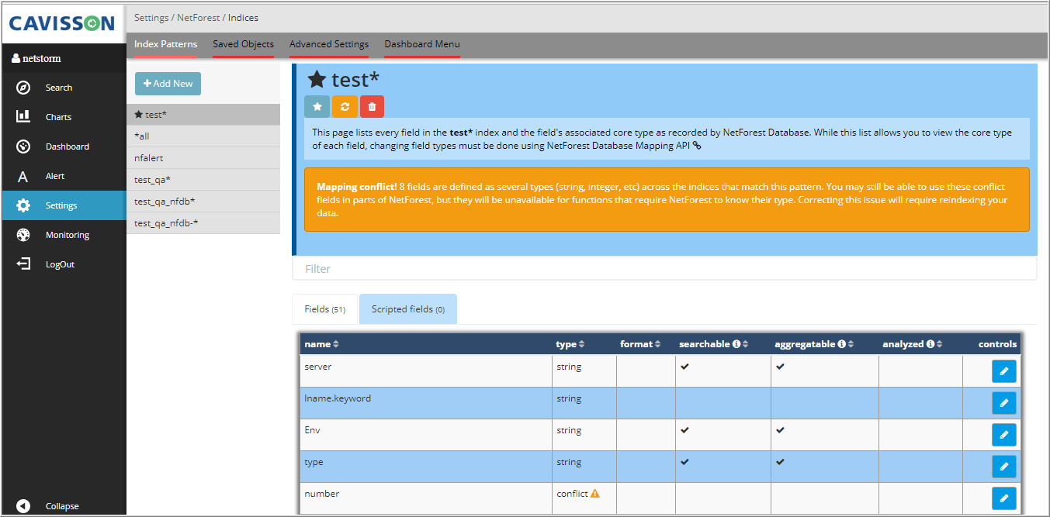Switch to the Scripted fields (0) tab
1050x517 pixels.
pyautogui.click(x=408, y=309)
